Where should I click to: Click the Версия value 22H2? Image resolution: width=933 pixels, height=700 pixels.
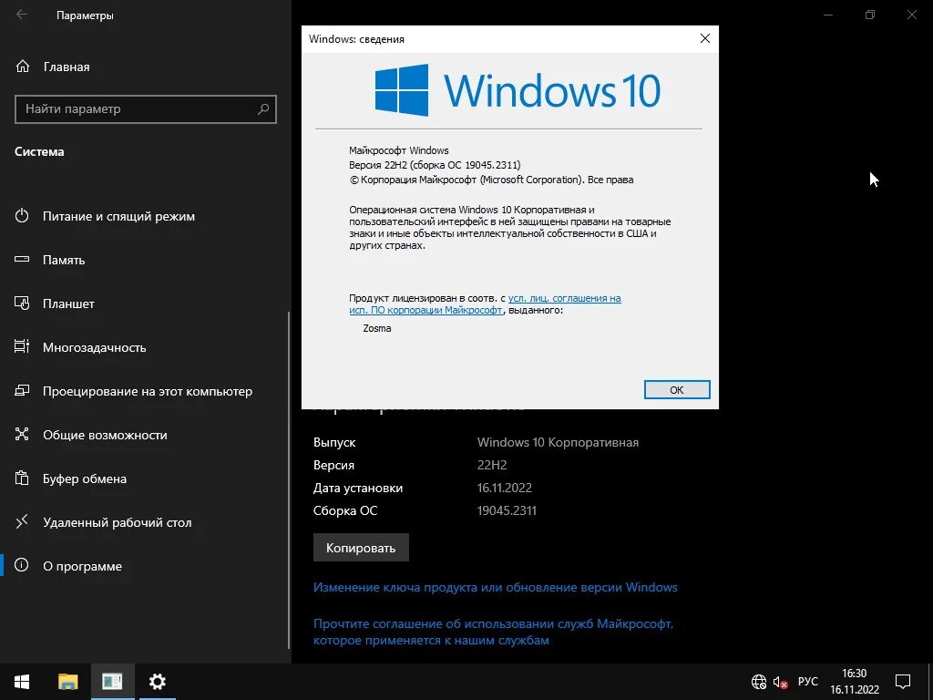pyautogui.click(x=492, y=465)
